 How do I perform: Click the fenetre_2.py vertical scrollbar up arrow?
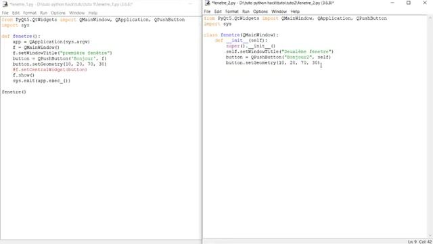coord(430,18)
